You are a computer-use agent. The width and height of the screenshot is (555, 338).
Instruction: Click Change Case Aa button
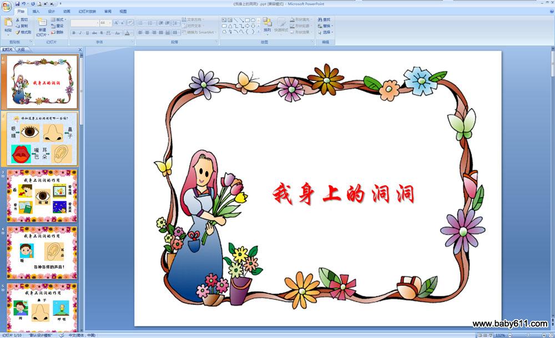pyautogui.click(x=118, y=33)
